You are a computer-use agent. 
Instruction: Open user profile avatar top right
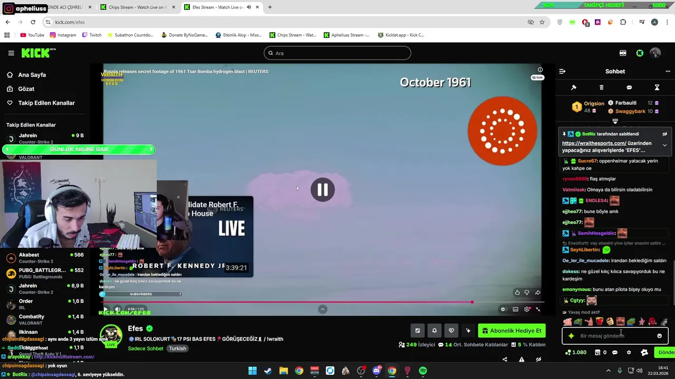coord(655,53)
